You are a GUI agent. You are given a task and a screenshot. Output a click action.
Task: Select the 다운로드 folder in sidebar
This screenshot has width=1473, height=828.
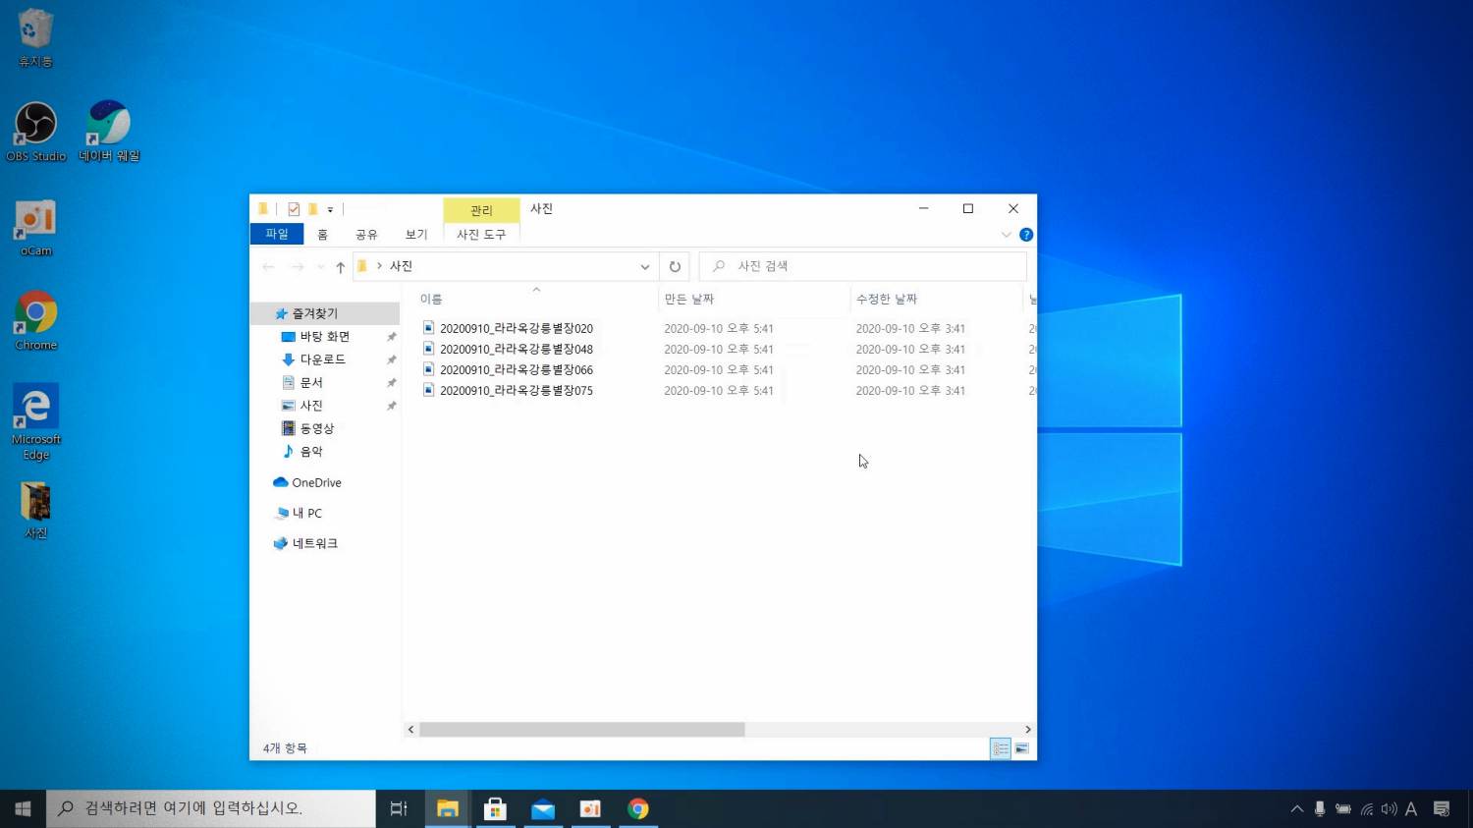coord(322,359)
